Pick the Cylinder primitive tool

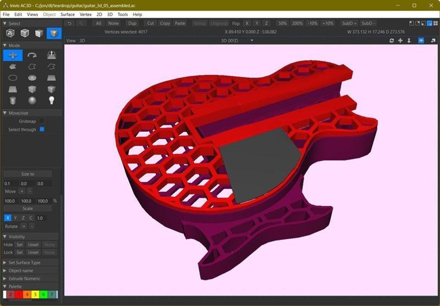[x=13, y=101]
